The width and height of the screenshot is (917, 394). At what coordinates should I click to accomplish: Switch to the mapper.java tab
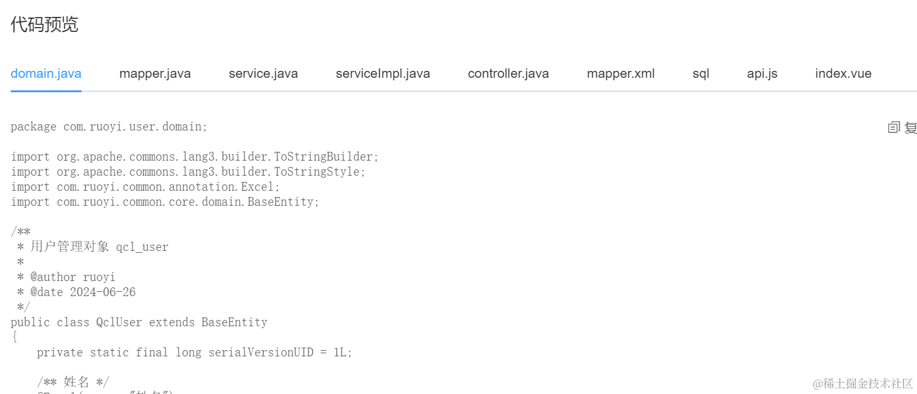click(x=155, y=73)
